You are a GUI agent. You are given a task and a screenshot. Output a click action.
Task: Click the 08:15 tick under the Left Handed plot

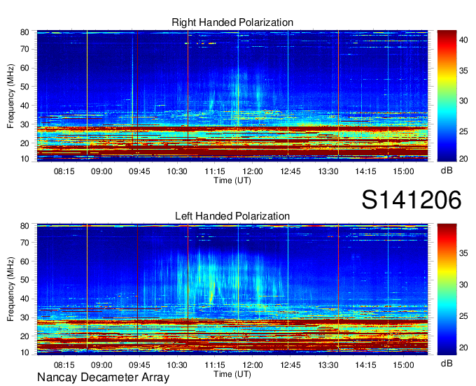[64, 365]
